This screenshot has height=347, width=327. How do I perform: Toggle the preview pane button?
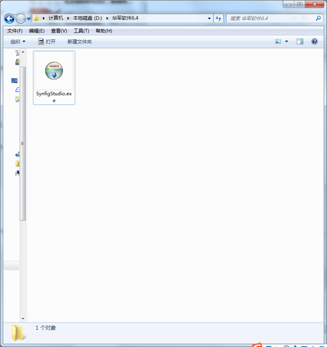point(300,41)
